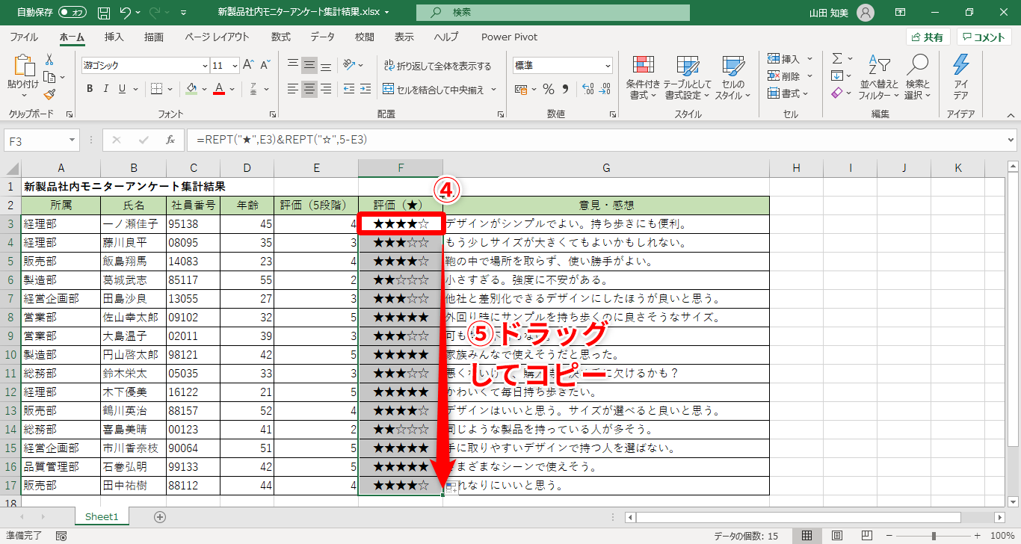The width and height of the screenshot is (1021, 544).
Task: Click the zoom slider handle
Action: (934, 536)
